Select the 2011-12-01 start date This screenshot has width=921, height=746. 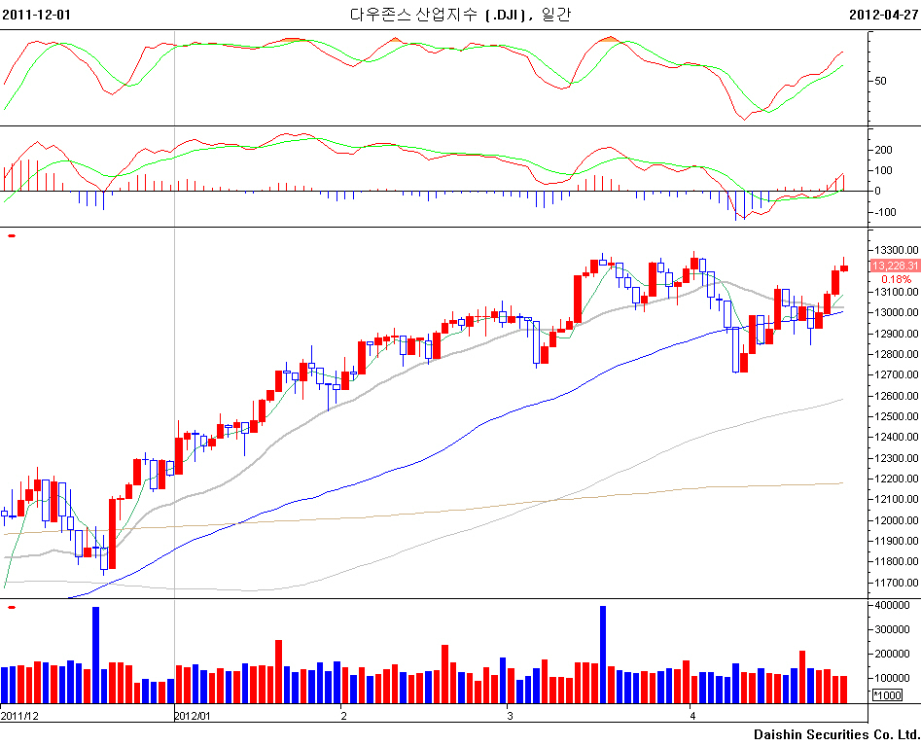coord(37,15)
